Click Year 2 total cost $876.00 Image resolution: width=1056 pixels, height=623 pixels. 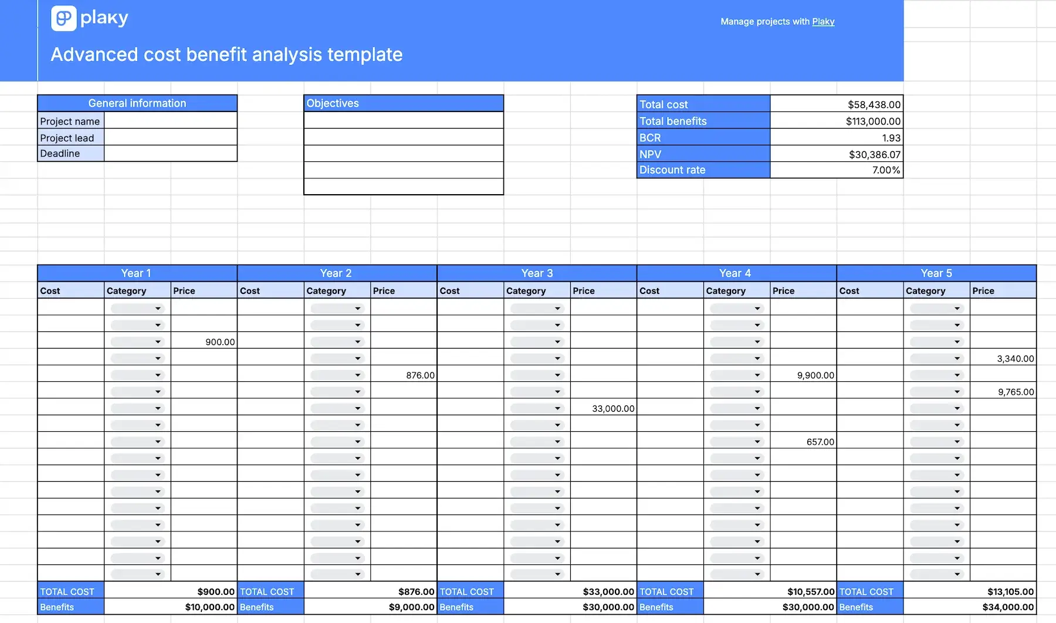[x=370, y=591]
